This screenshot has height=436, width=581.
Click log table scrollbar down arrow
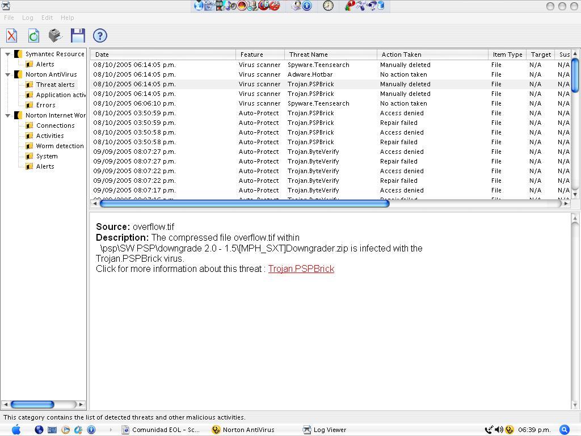tap(575, 194)
